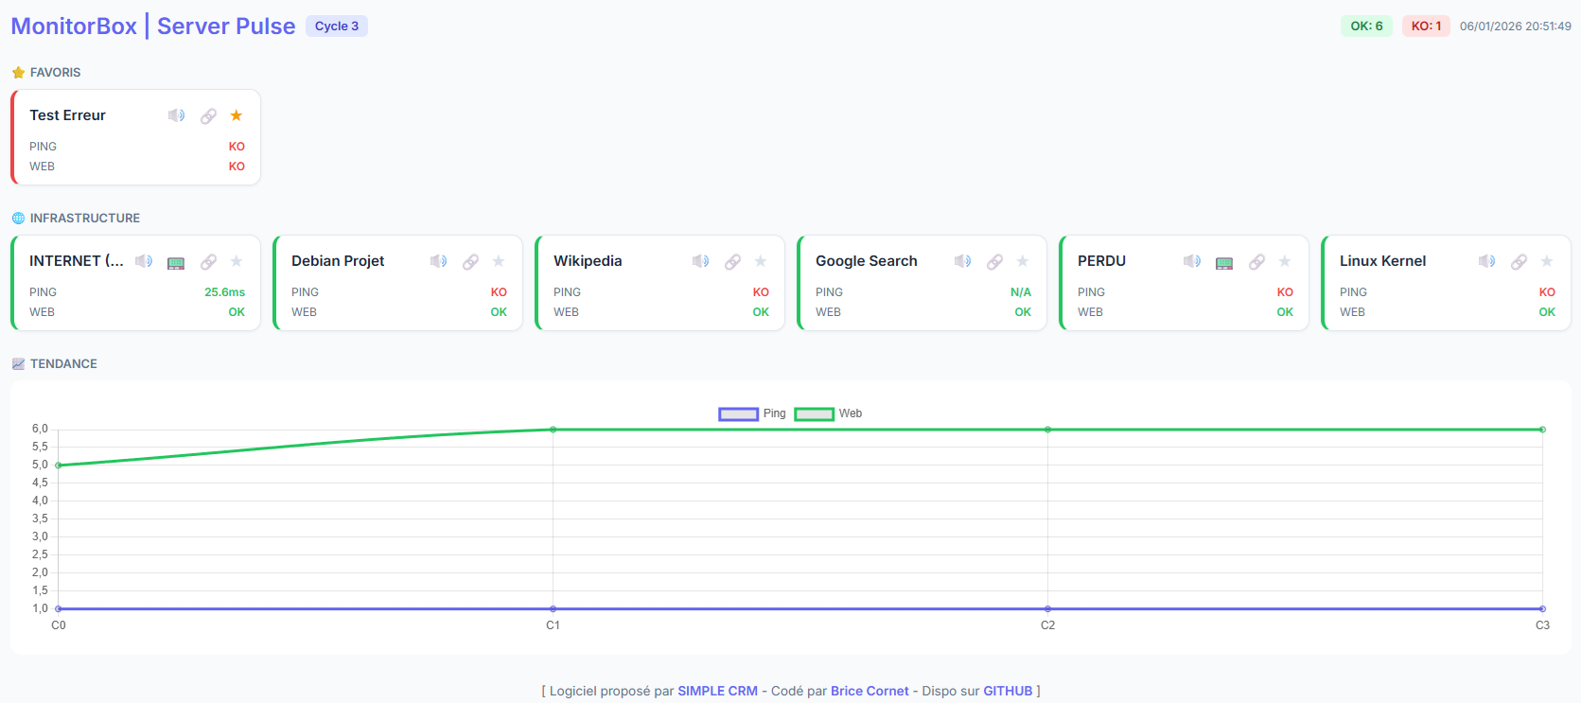Click the OK: 6 status badge
This screenshot has width=1581, height=703.
1366,26
